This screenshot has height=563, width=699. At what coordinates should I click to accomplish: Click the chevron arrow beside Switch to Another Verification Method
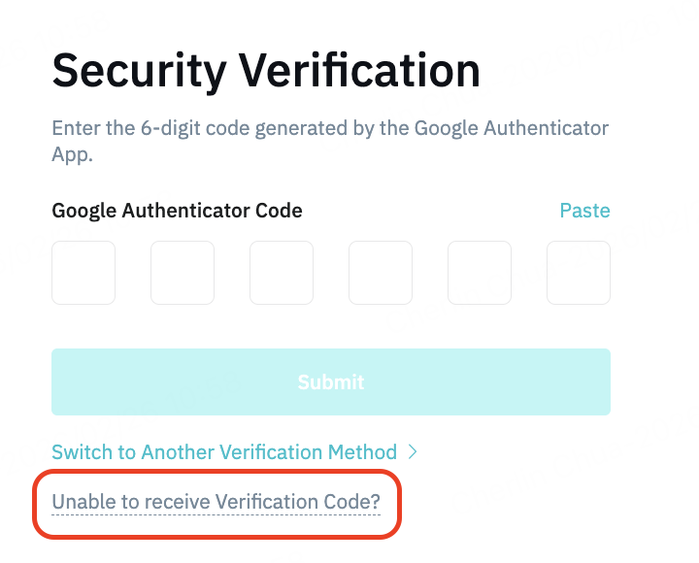(x=413, y=452)
